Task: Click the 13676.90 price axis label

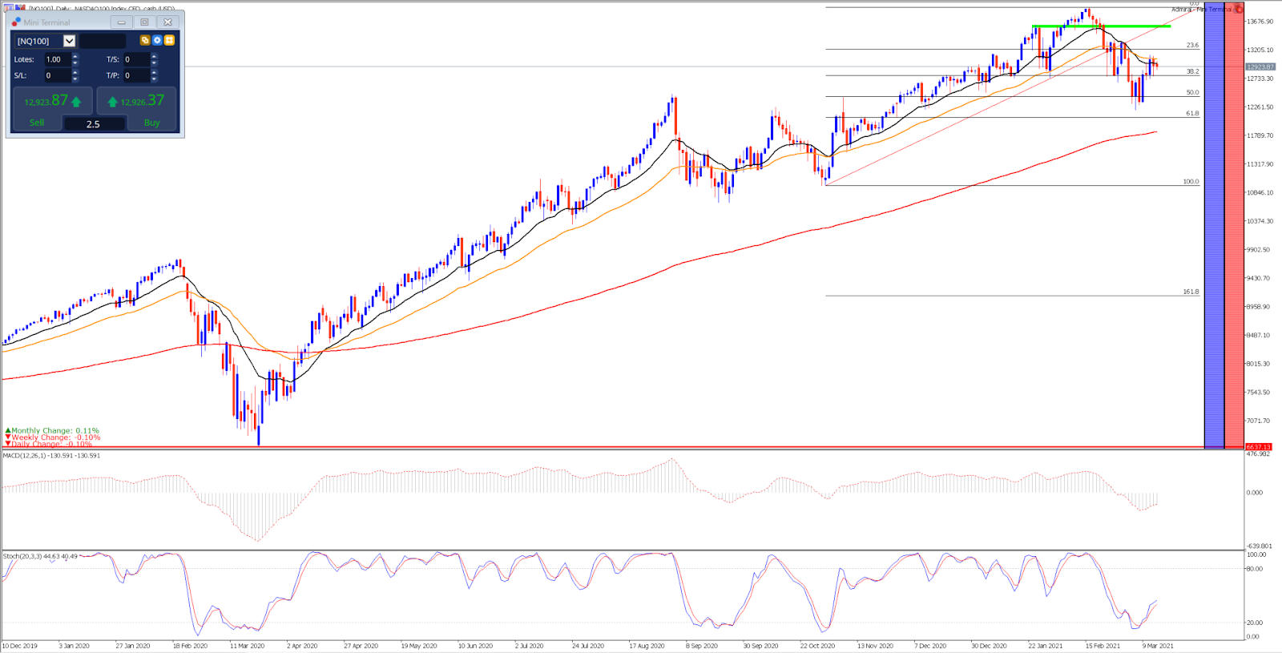Action: [x=1260, y=22]
